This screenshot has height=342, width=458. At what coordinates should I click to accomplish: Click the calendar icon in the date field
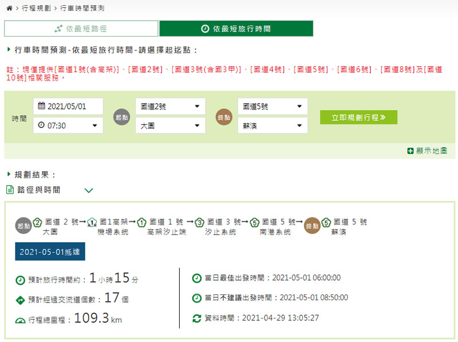tap(41, 106)
